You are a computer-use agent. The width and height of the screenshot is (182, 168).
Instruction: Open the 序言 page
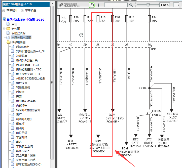(14, 24)
